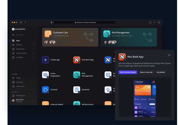Open a new tab with plus icon
178x125 pixels.
(154, 22)
